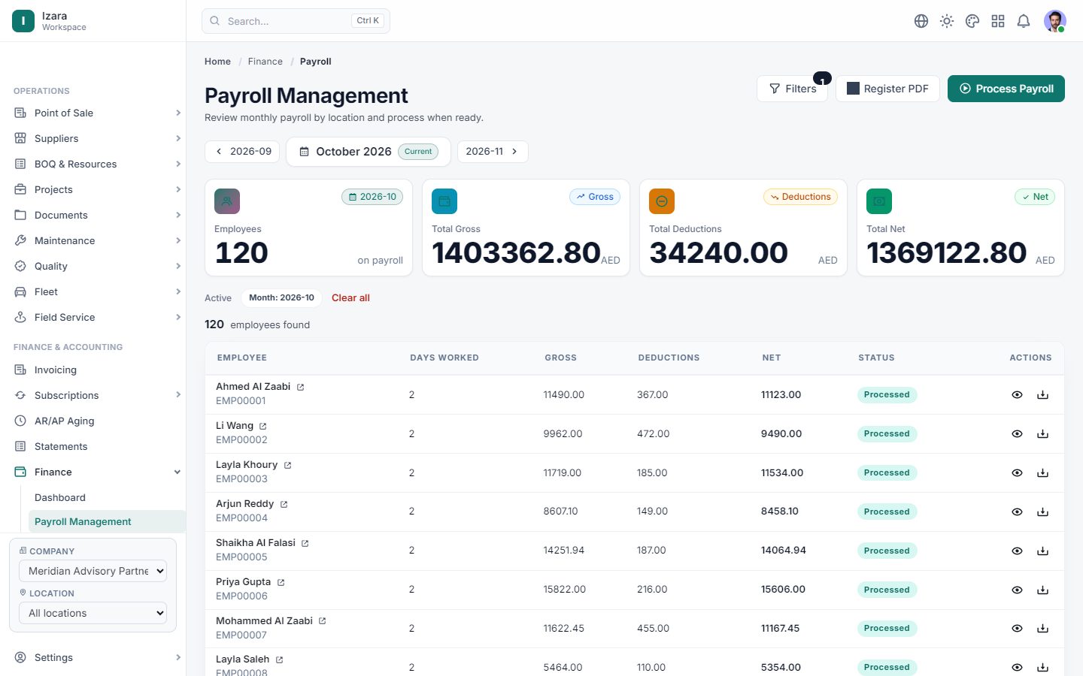View payroll details for Priya Gupta
This screenshot has height=676, width=1083.
[1017, 590]
